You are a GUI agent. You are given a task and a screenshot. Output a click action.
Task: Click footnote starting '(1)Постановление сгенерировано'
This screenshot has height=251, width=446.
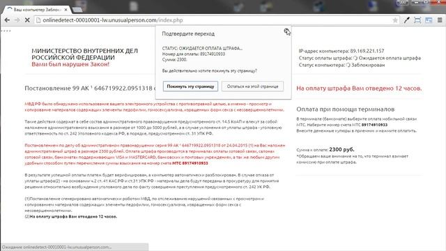(144, 204)
